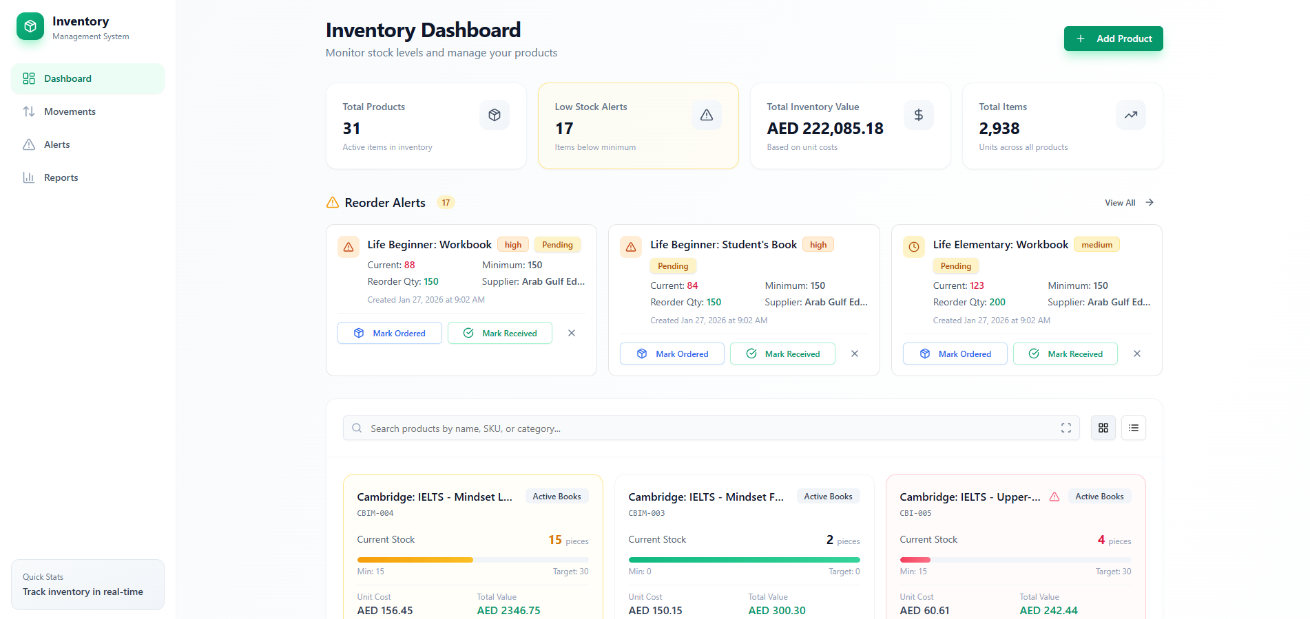Open the Low Stock Alerts card
The image size is (1310, 619).
pyautogui.click(x=638, y=126)
